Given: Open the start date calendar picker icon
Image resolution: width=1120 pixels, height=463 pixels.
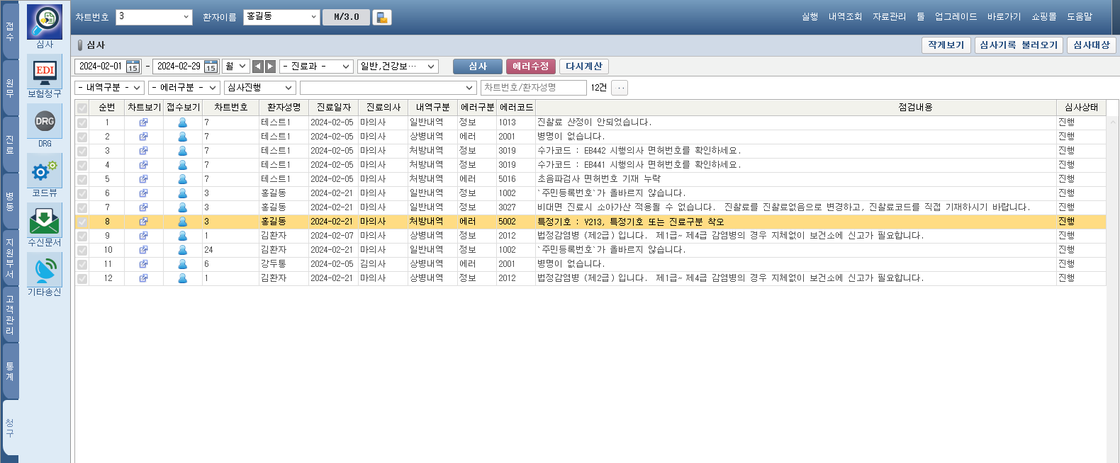Looking at the screenshot, I should click(133, 67).
